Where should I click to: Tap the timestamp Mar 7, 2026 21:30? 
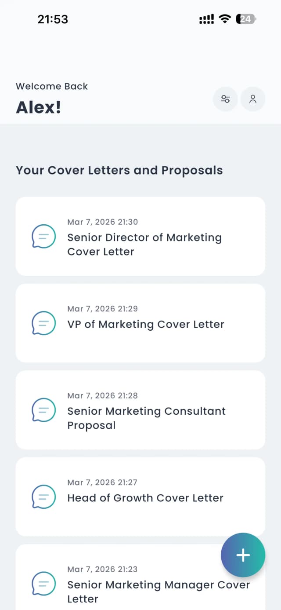click(x=102, y=222)
